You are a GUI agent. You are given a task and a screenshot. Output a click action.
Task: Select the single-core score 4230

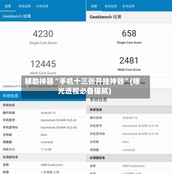pyautogui.click(x=43, y=34)
